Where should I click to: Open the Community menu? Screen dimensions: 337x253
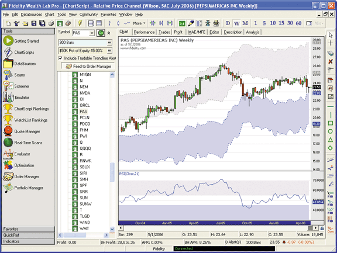(88, 15)
